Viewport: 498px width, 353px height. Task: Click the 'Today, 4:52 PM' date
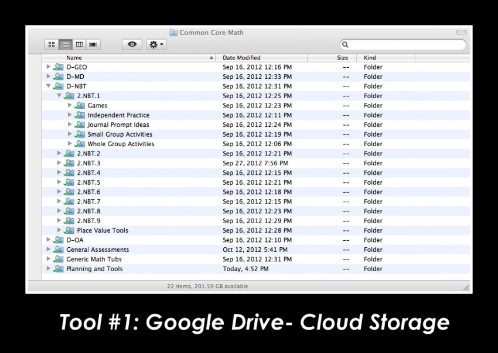click(245, 269)
